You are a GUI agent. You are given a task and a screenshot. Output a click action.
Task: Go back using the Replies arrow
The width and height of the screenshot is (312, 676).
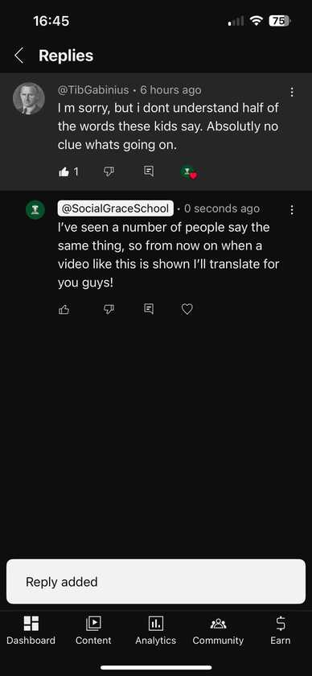(18, 56)
